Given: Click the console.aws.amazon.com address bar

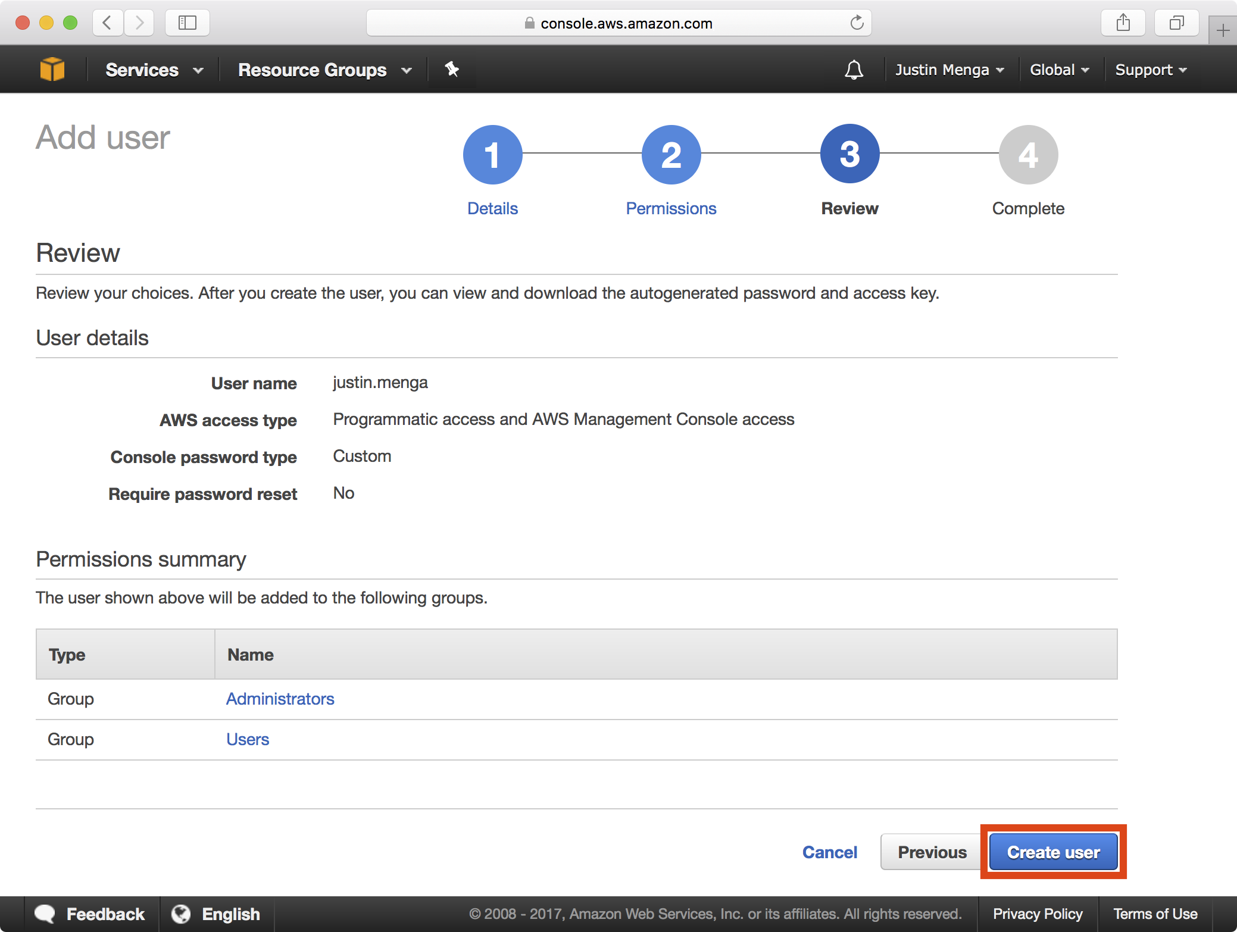Looking at the screenshot, I should 619,23.
